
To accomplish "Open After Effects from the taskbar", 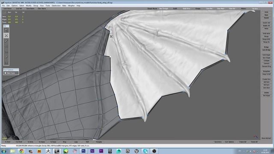I will tap(92, 151).
